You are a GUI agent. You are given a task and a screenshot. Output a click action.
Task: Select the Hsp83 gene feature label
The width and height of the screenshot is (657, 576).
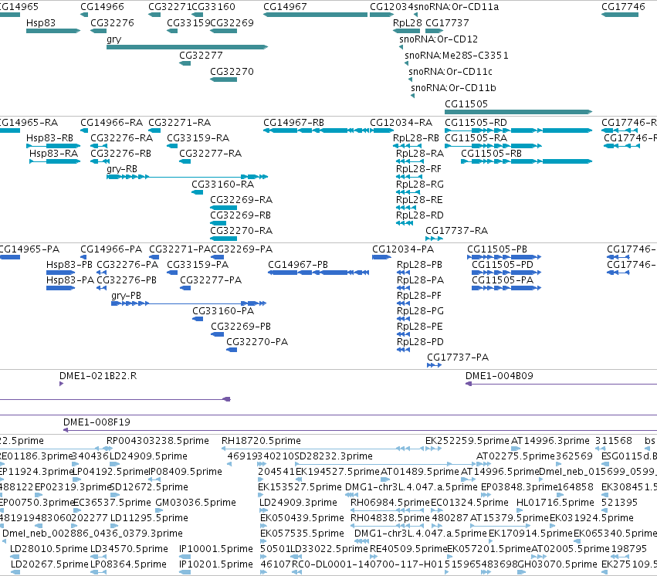point(41,23)
